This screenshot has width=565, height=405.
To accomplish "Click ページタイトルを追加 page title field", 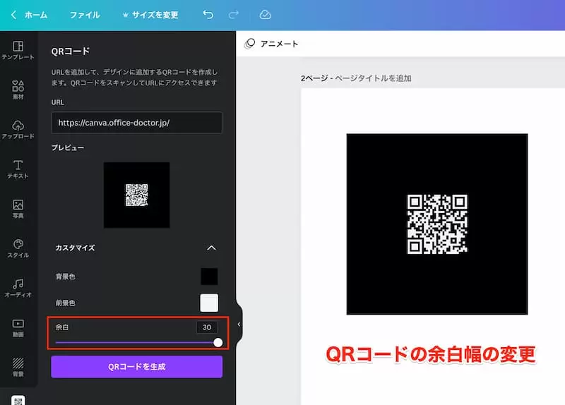I will tap(373, 78).
